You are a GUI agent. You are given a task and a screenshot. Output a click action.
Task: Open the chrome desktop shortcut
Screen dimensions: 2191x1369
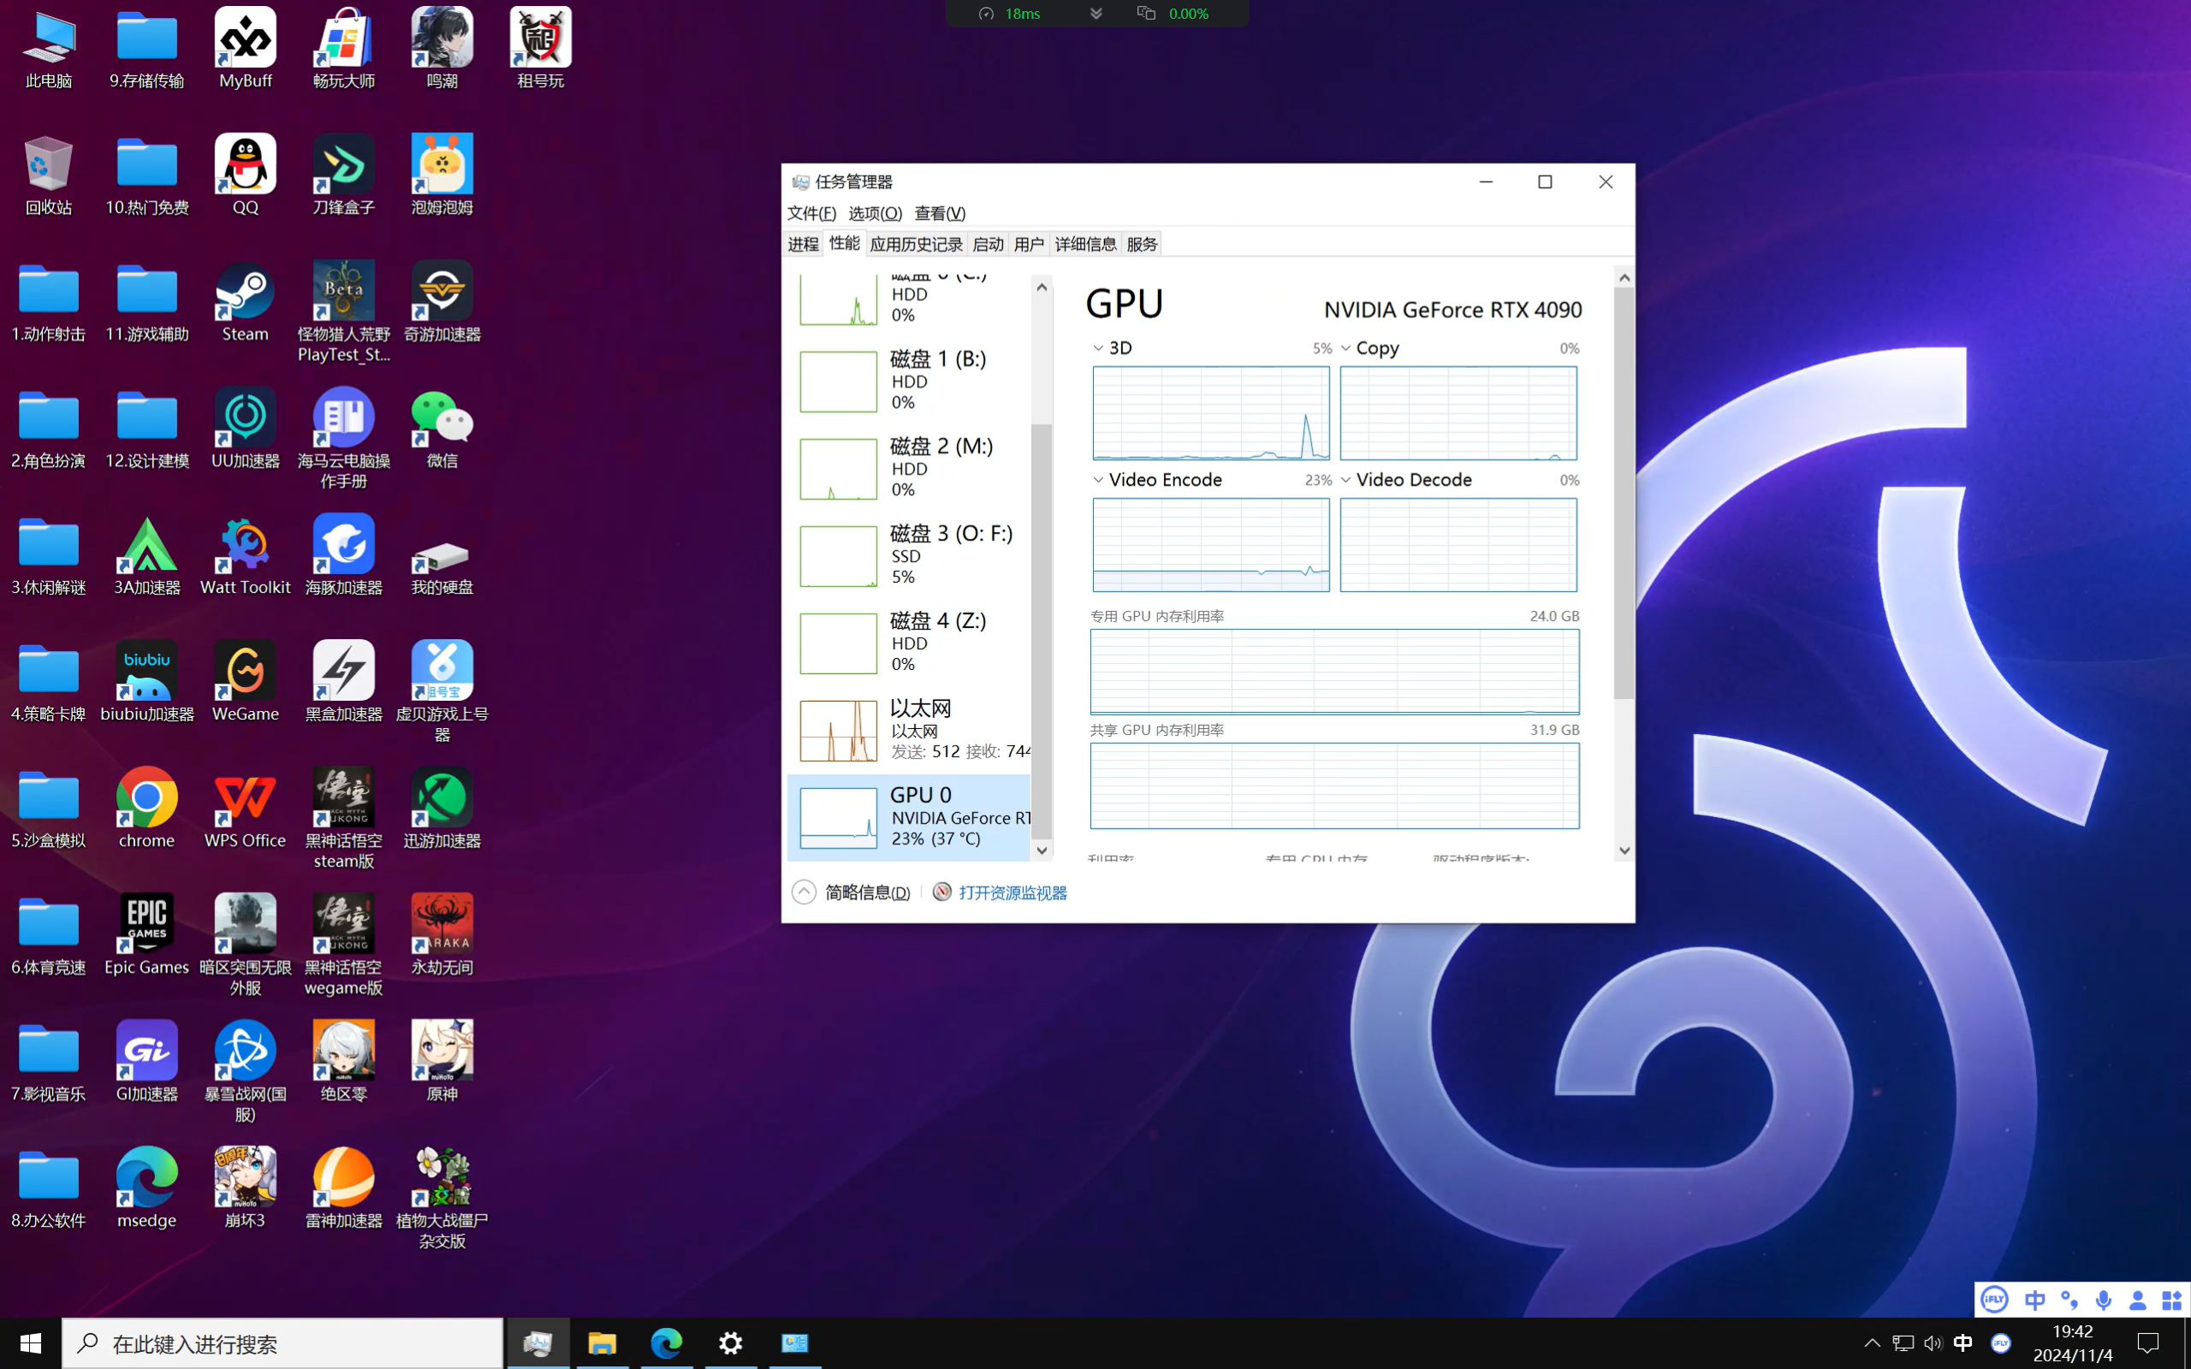146,808
